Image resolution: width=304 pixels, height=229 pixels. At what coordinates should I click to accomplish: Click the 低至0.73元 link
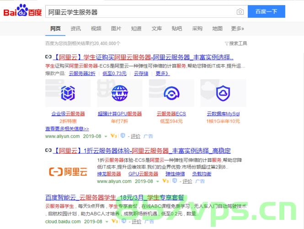coord(115,73)
